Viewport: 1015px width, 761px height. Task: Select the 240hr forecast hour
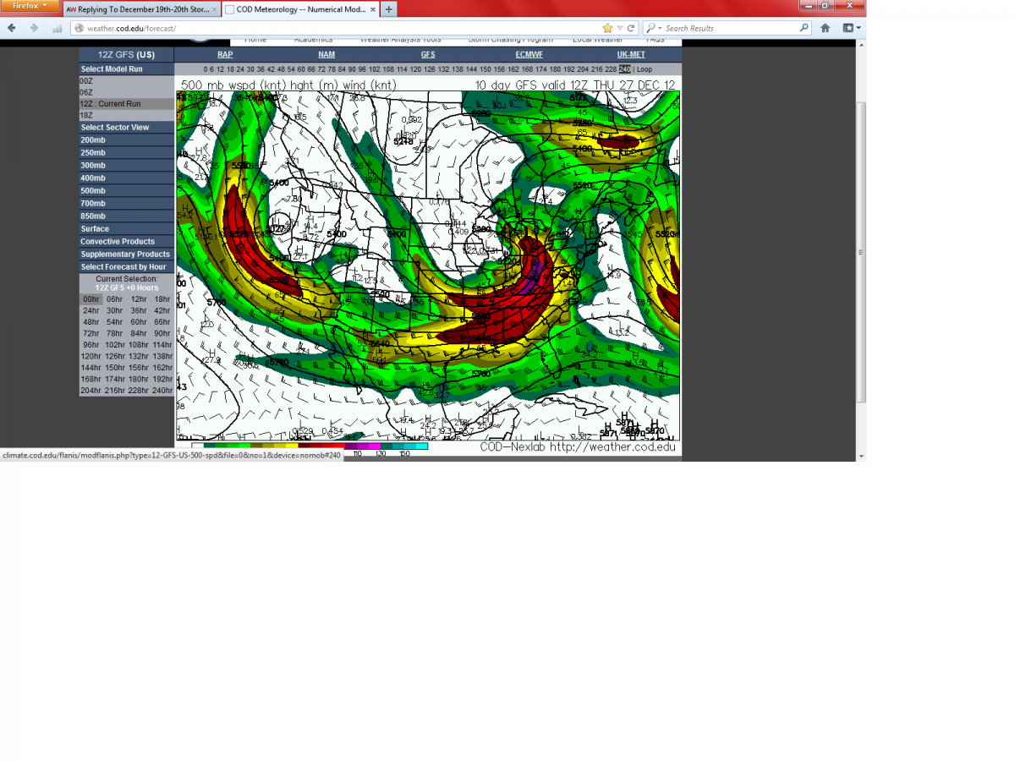click(x=162, y=391)
